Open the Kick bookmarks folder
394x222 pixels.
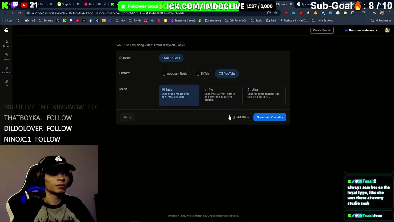tap(120, 21)
